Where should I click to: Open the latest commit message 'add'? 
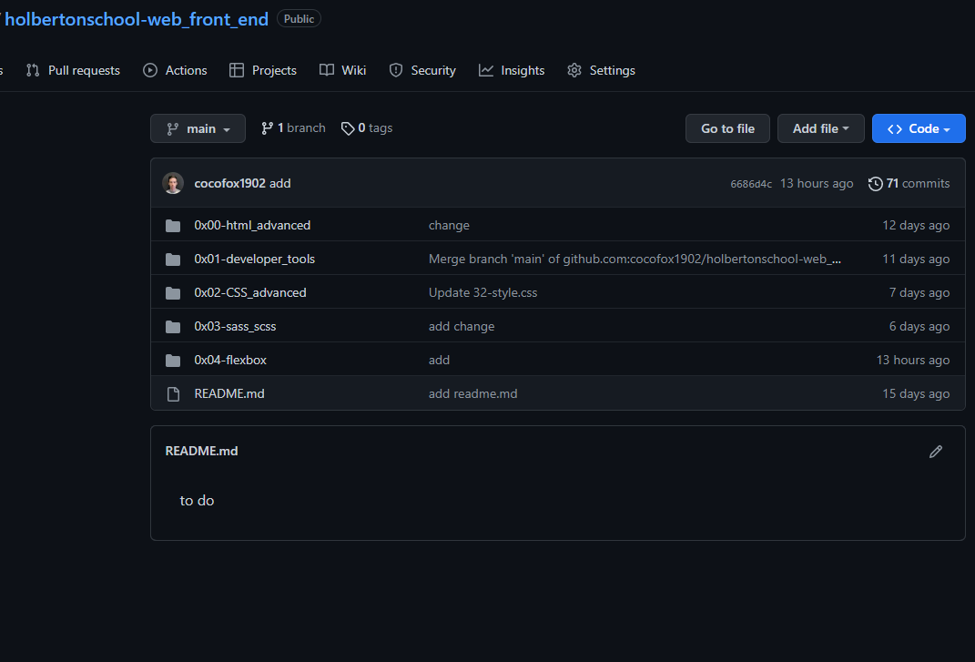(279, 183)
